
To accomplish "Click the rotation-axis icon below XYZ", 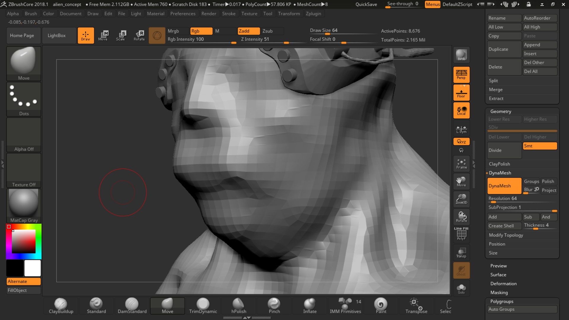I will coord(461,150).
